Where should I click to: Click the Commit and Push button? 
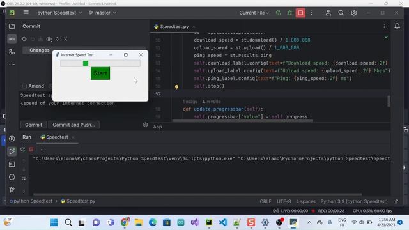point(74,125)
